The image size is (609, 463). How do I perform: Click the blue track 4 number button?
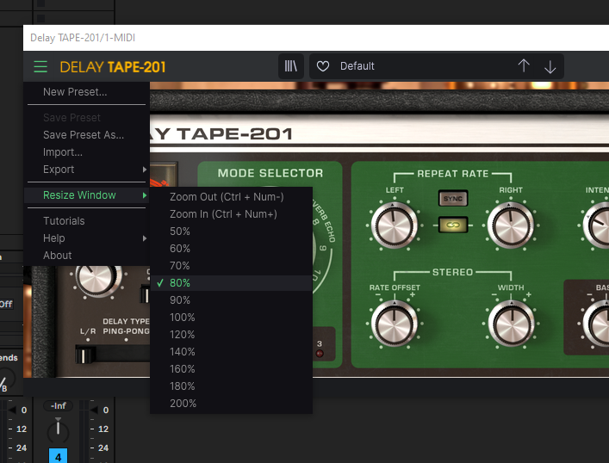coord(58,456)
